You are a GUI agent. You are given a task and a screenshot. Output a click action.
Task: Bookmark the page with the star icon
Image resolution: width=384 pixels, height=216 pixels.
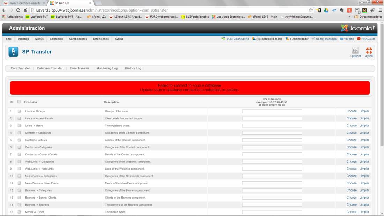[x=311, y=10]
